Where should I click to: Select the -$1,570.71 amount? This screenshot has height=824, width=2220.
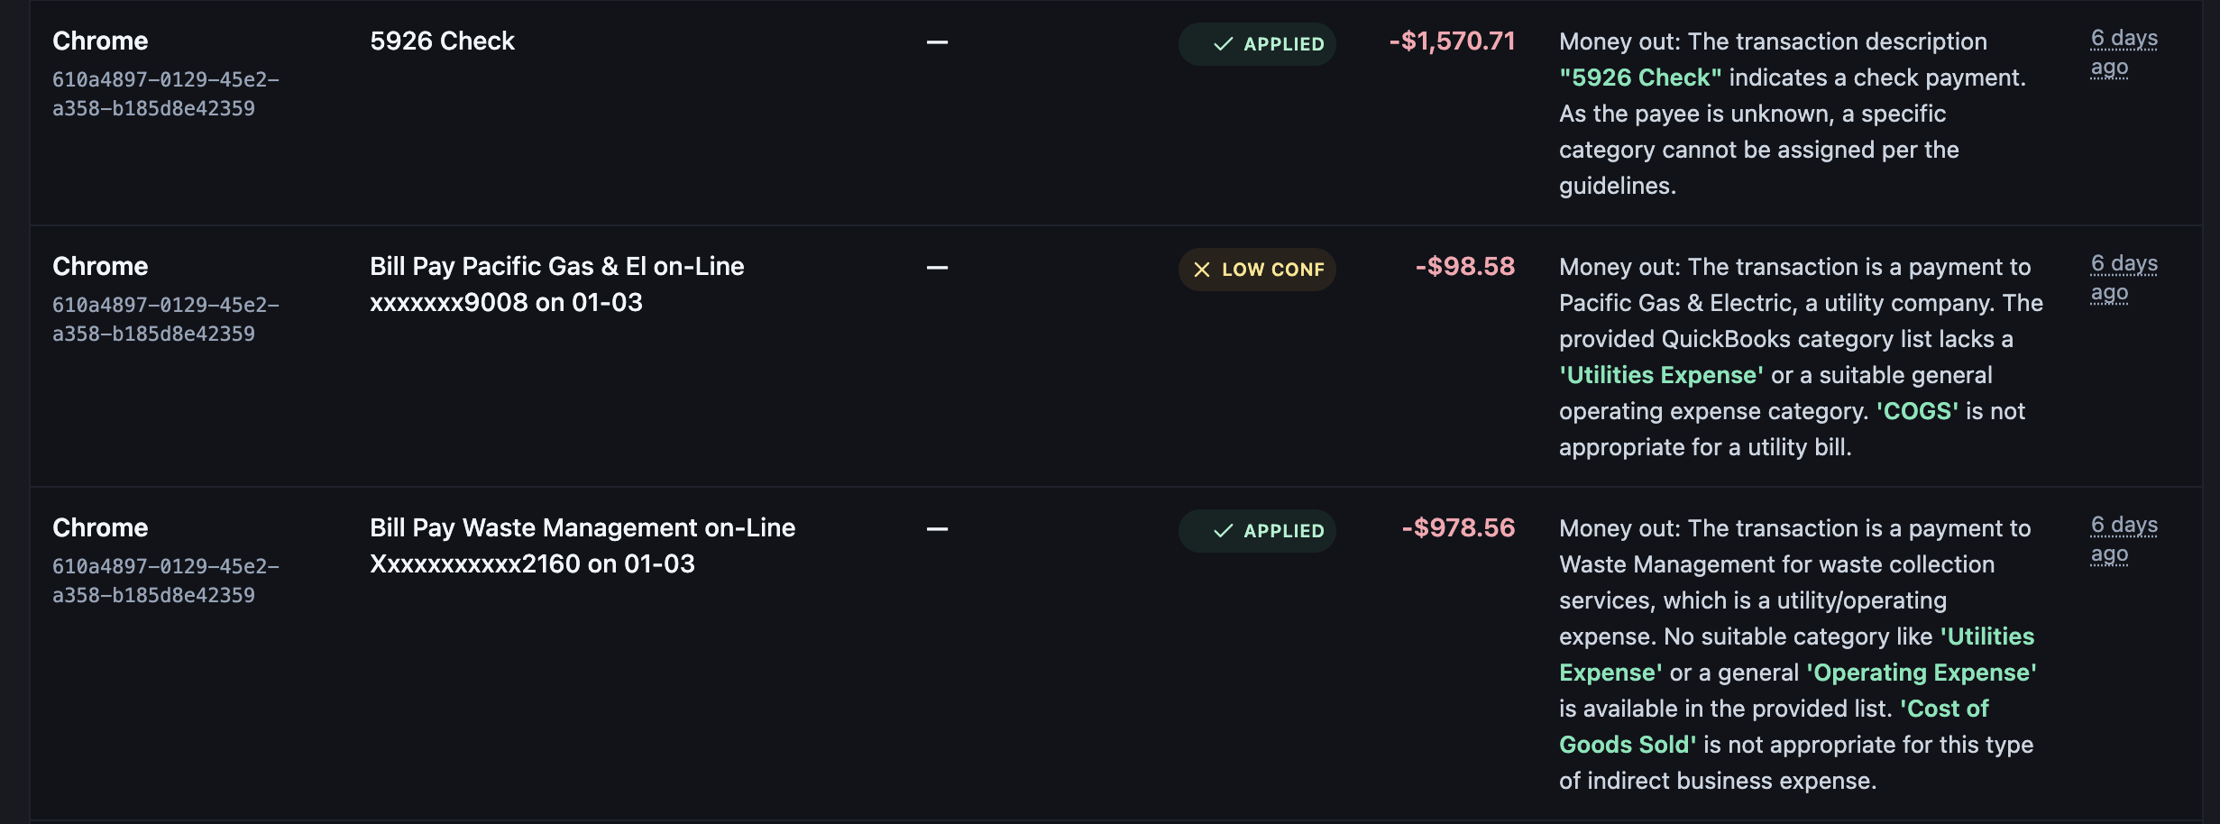pyautogui.click(x=1452, y=41)
